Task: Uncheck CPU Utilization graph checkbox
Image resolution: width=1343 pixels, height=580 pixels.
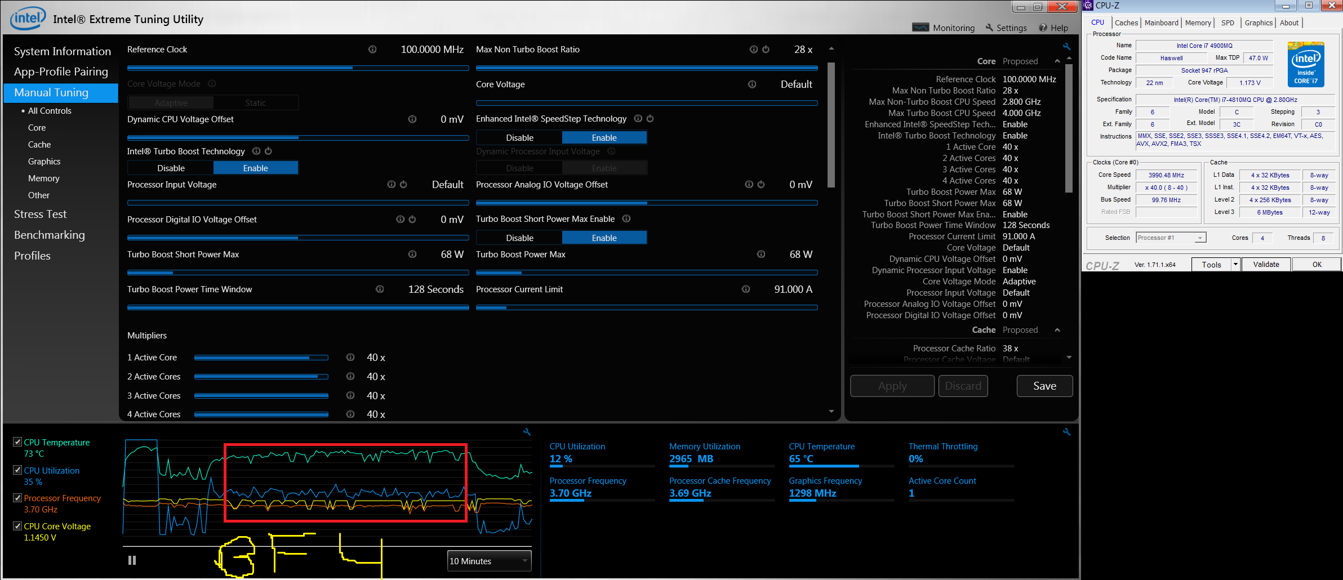Action: pyautogui.click(x=17, y=470)
